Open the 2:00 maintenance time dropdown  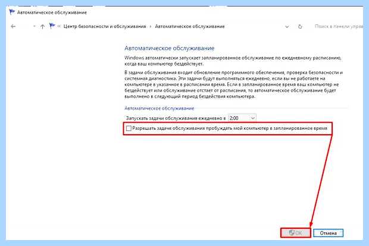click(x=242, y=118)
